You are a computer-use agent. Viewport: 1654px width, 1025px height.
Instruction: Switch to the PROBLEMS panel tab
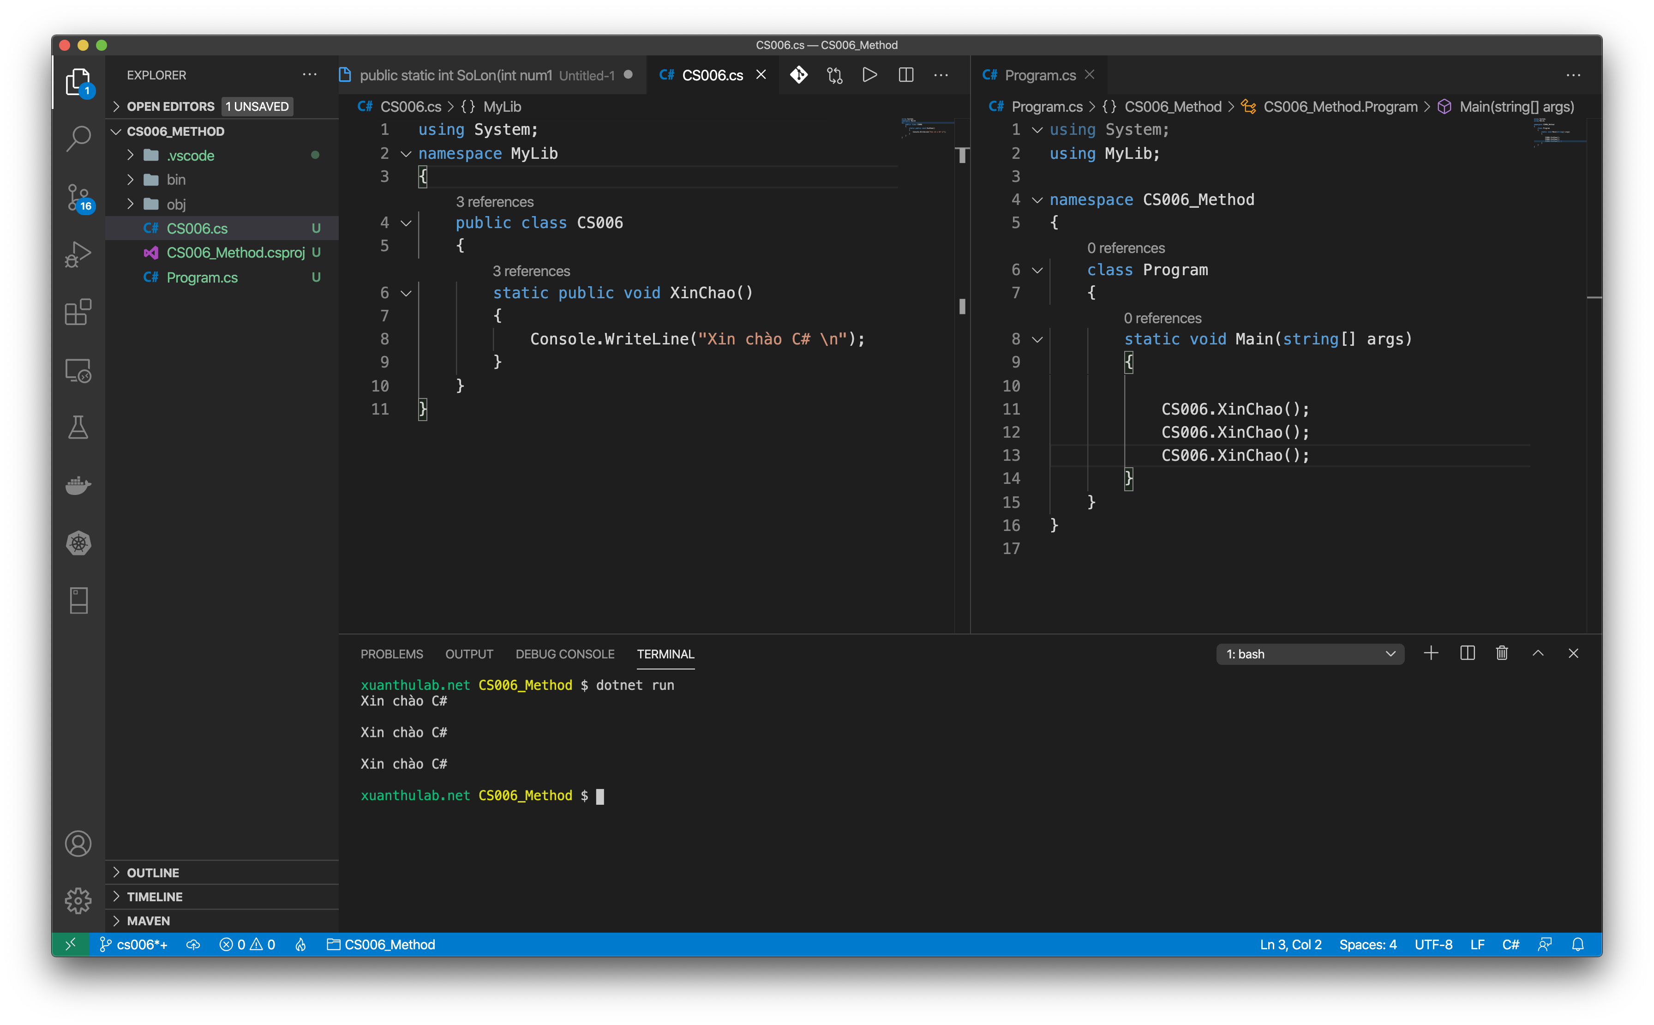coord(392,654)
